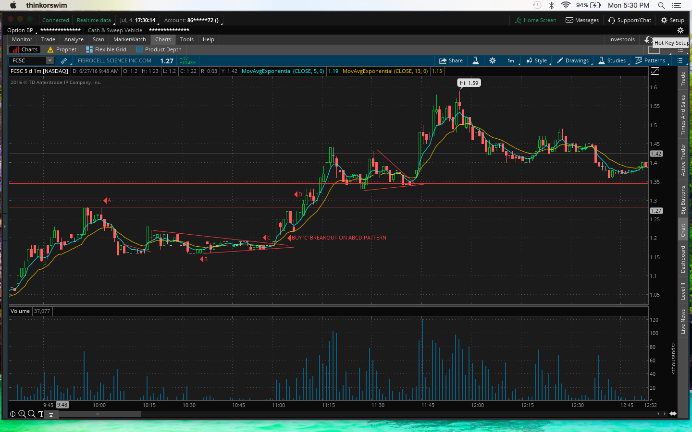
Task: Select the crosshair pan tool icon
Action: [x=13, y=414]
